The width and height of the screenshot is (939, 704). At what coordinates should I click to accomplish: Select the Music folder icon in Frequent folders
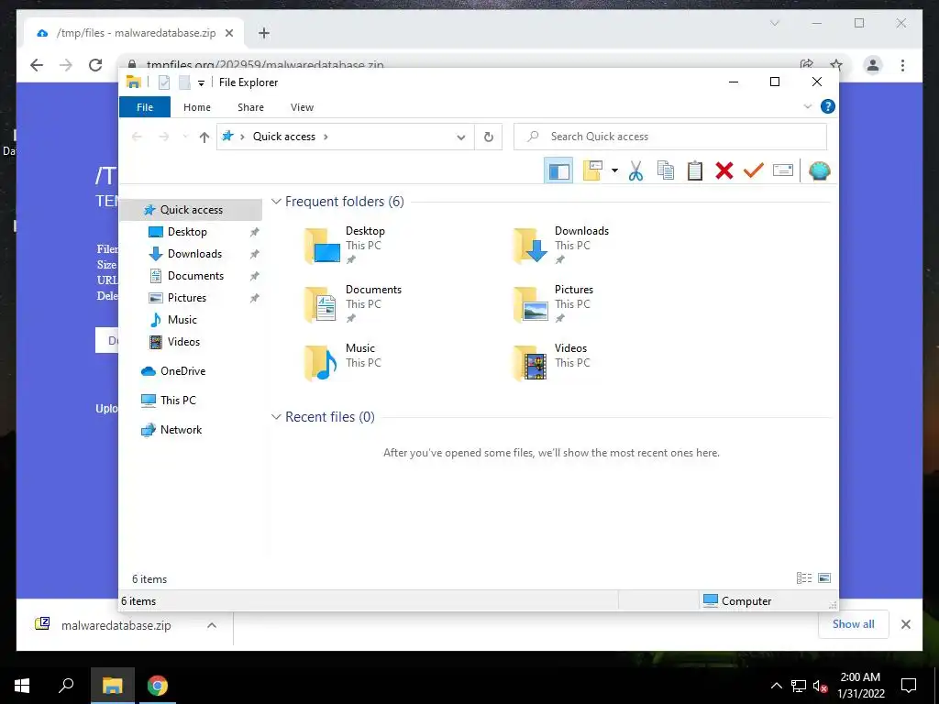click(322, 363)
